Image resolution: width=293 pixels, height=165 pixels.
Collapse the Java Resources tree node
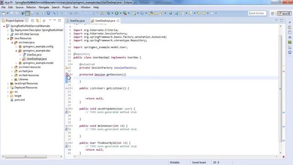coord(8,38)
